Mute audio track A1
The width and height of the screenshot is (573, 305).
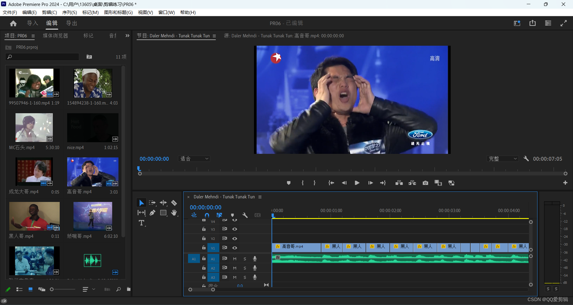click(x=235, y=259)
